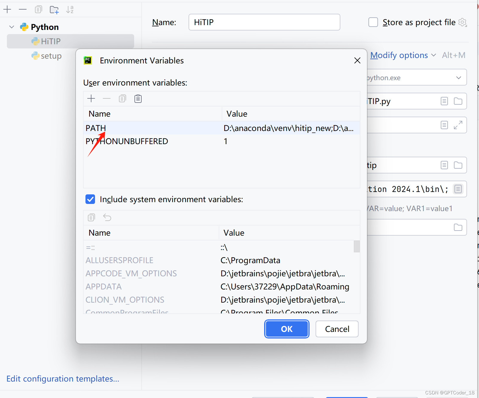
Task: Add a new user environment variable
Action: tap(91, 98)
